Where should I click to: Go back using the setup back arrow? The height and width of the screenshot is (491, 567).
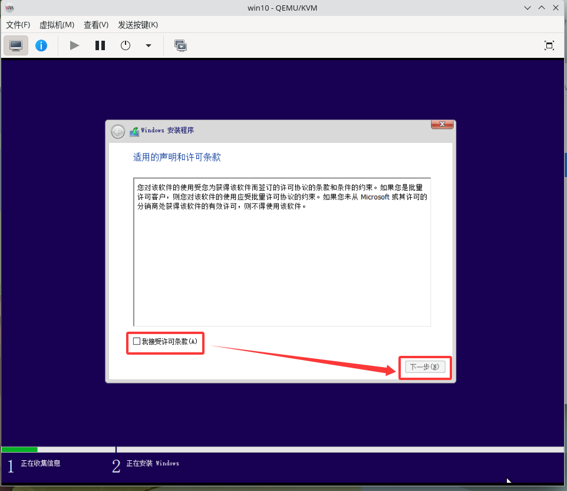118,132
